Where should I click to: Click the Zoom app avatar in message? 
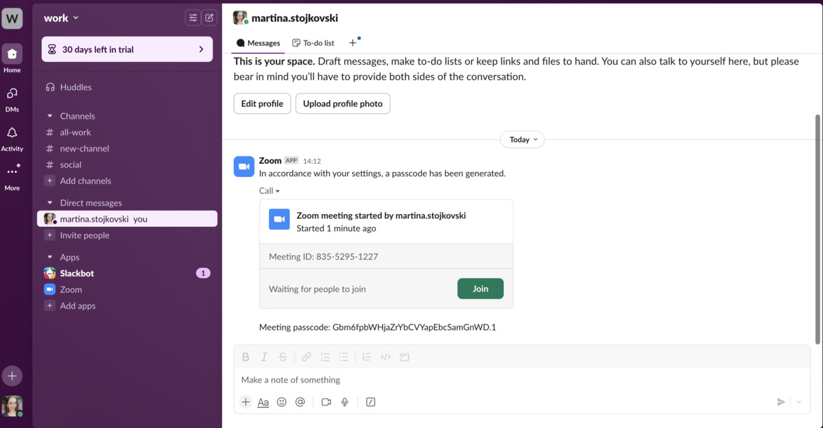click(244, 167)
